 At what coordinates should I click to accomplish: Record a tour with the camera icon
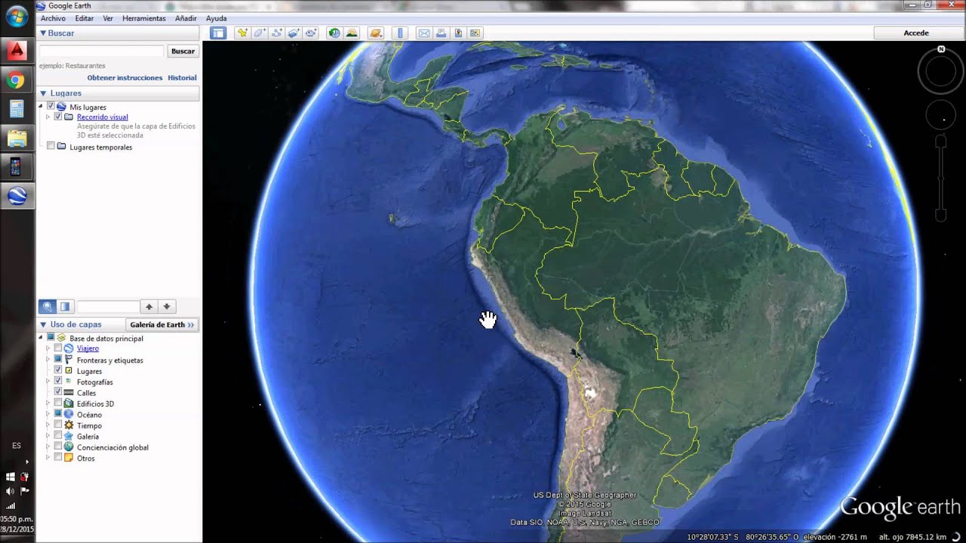(312, 33)
